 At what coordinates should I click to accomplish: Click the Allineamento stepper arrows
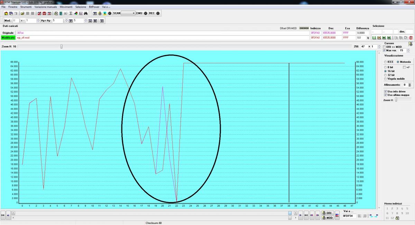pyautogui.click(x=409, y=85)
